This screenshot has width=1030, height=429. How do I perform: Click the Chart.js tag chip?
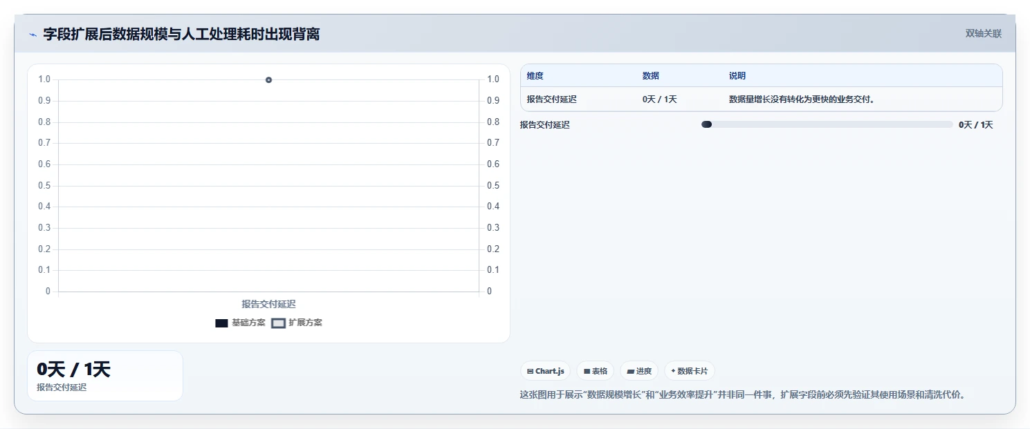pyautogui.click(x=545, y=371)
